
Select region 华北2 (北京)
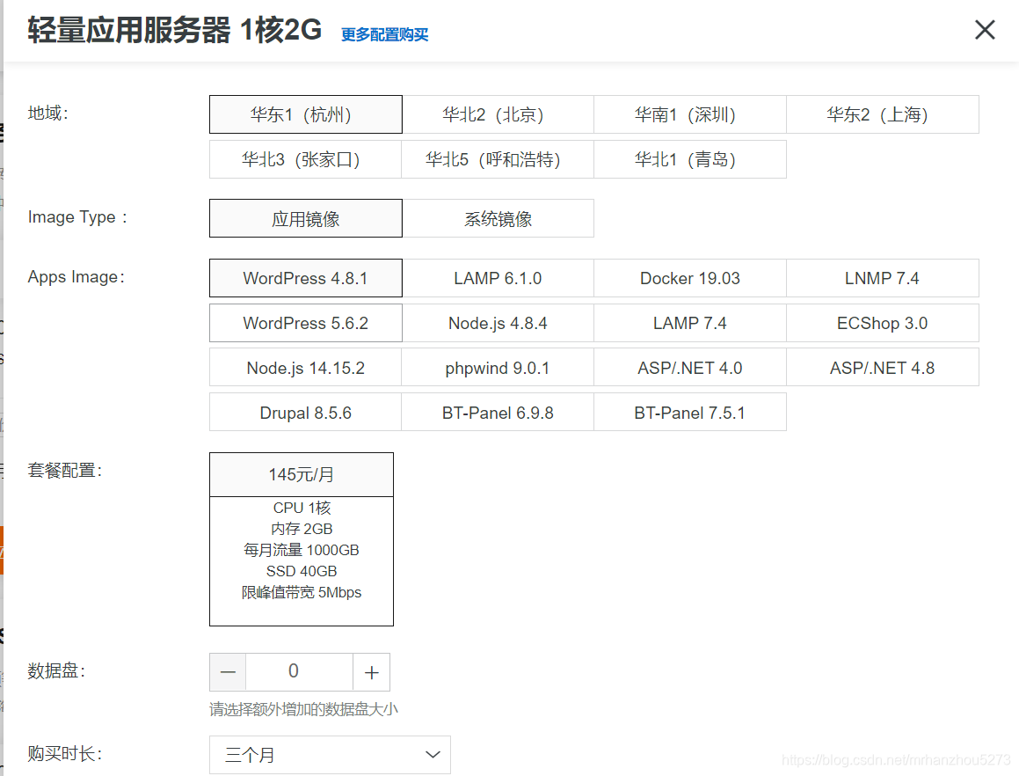click(498, 114)
